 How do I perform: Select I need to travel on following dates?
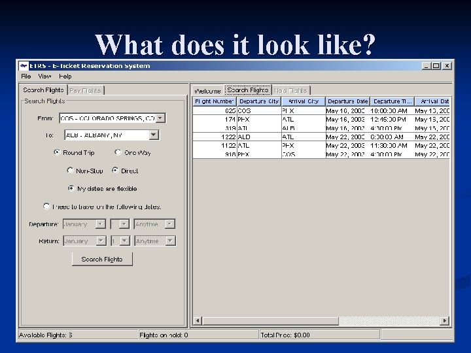point(46,207)
